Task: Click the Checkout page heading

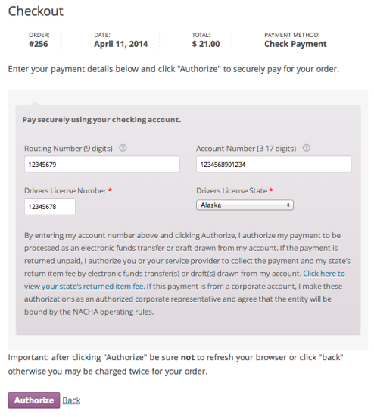Action: (x=36, y=11)
